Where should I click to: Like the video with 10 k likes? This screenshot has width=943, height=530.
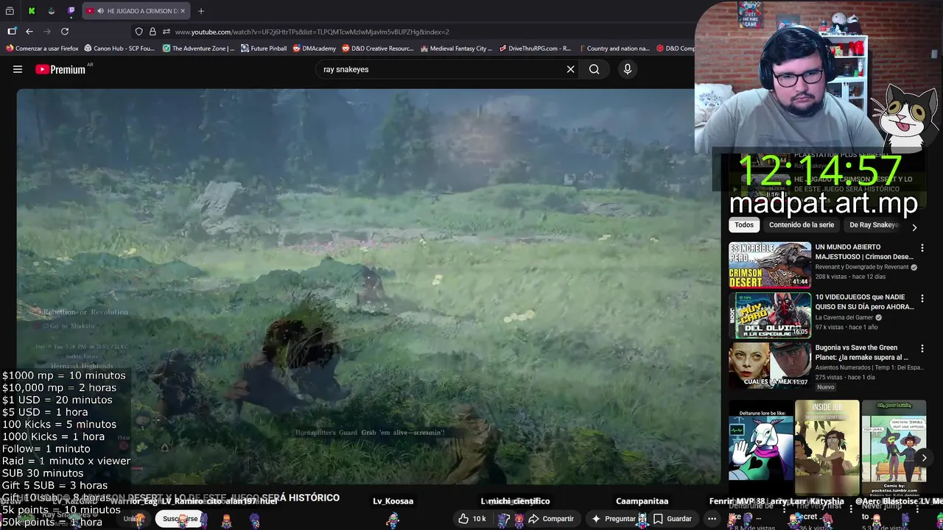coord(471,519)
